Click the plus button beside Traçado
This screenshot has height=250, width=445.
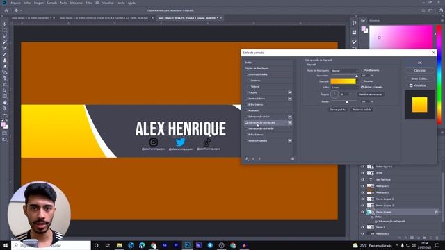tap(290, 92)
